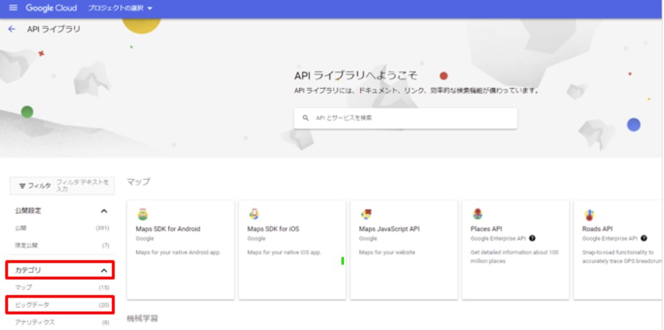Screen dimensions: 664x330
Task: Click help icon next to Roads Google Enterprise API
Action: (644, 239)
